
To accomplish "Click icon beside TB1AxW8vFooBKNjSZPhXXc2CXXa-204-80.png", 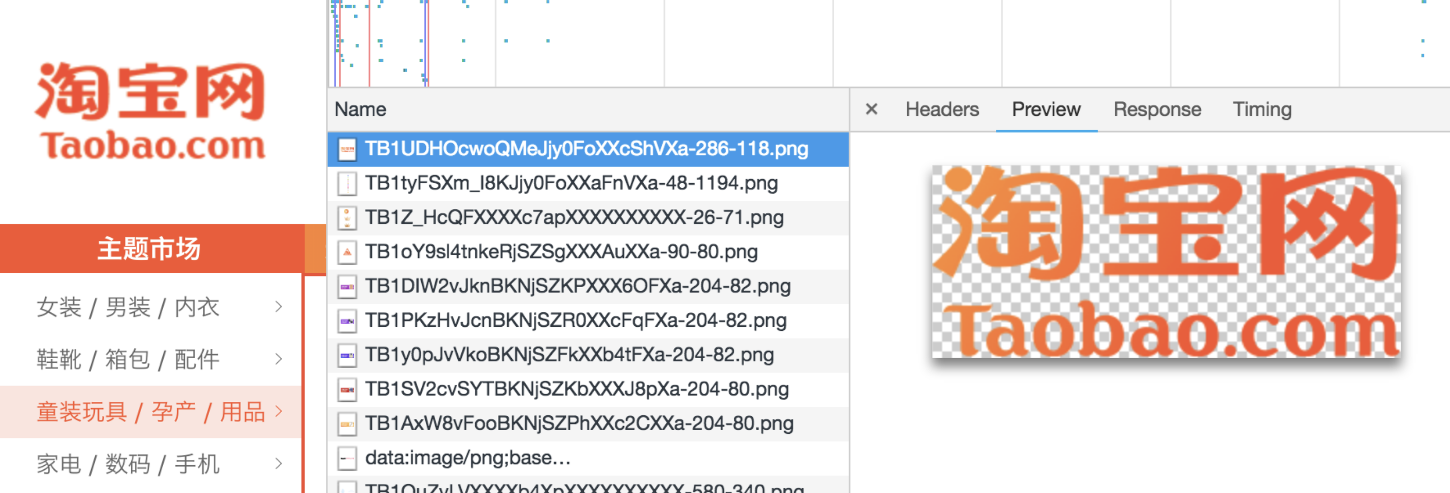I will 347,425.
